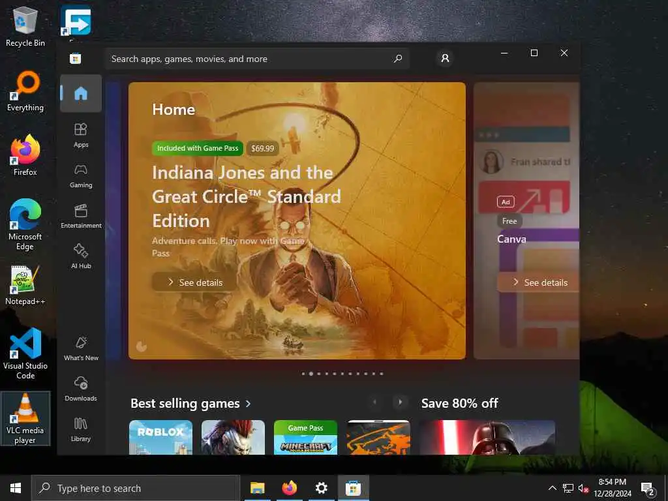Open the Entertainment section

(x=81, y=217)
